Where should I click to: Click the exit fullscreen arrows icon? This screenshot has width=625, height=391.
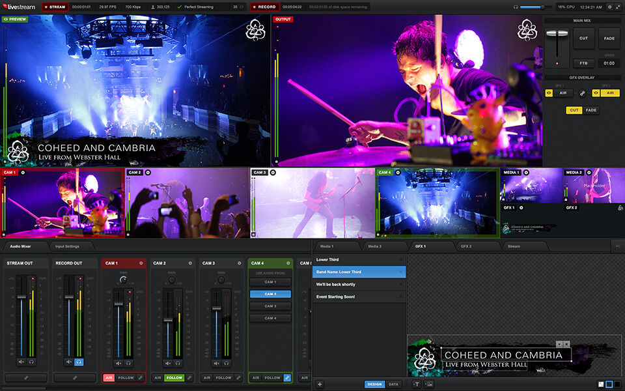[x=618, y=7]
